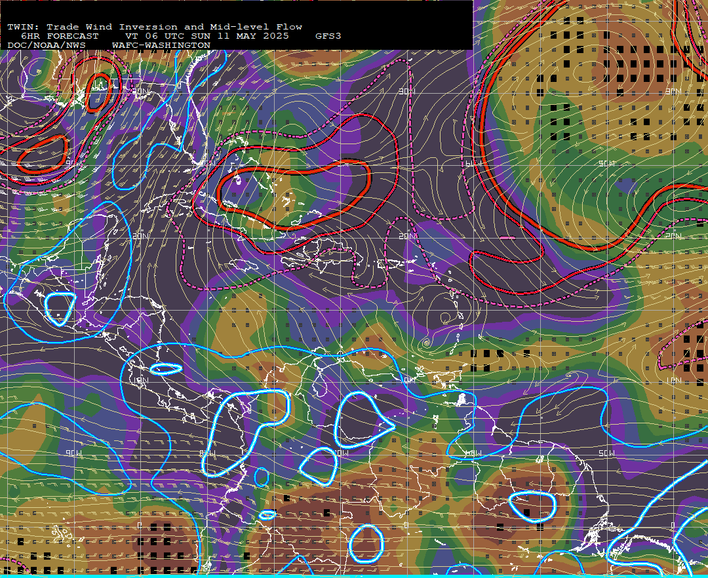Click the '20N' latitude label beside the Yucatan Peninsula

pyautogui.click(x=141, y=236)
